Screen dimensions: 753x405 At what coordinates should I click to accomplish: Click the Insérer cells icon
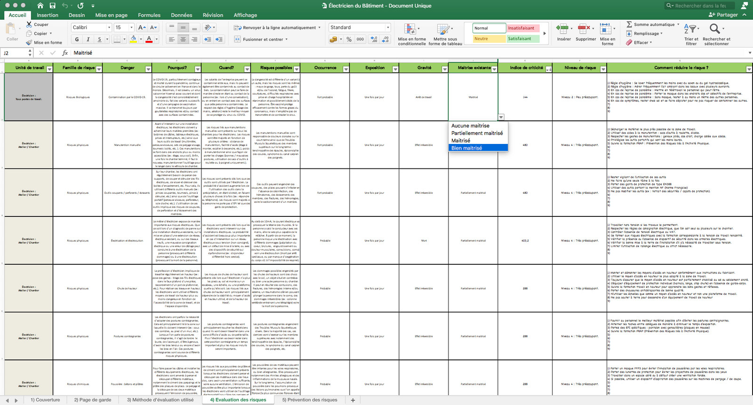coord(562,29)
